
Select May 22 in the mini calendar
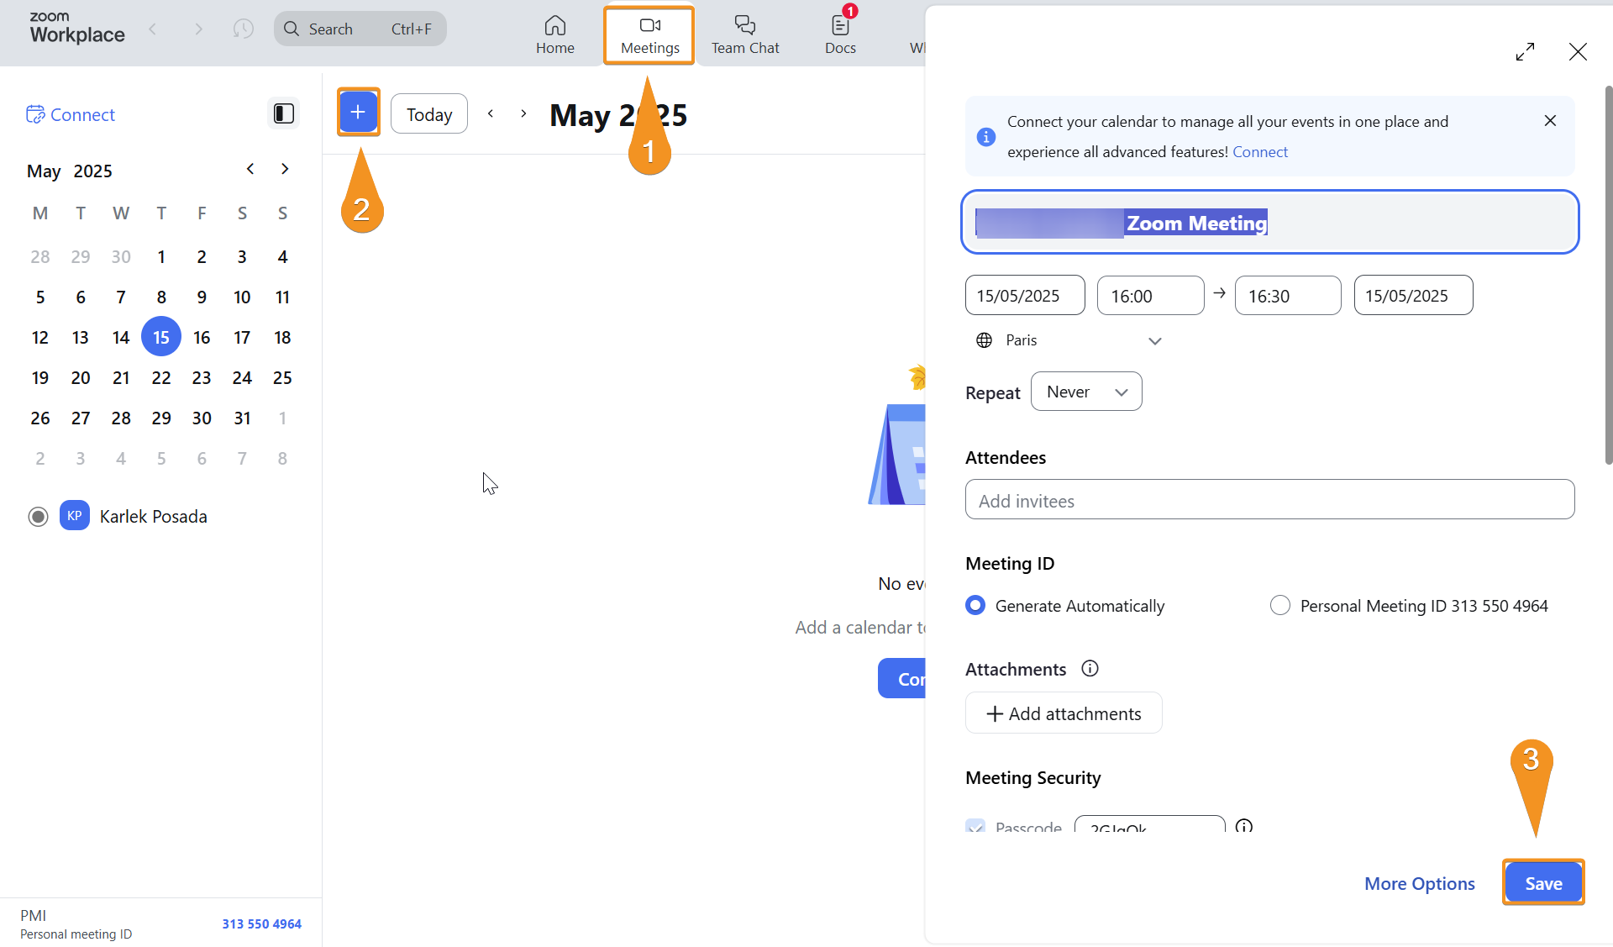coord(161,377)
